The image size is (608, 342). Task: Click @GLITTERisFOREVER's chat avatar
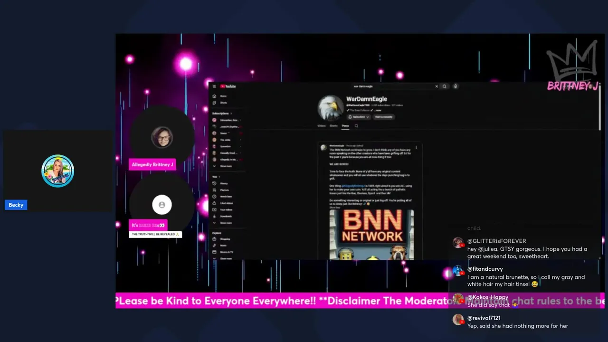point(458,243)
